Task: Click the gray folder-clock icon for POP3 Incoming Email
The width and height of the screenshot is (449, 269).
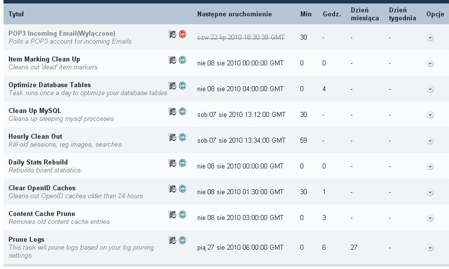Action: (x=172, y=34)
